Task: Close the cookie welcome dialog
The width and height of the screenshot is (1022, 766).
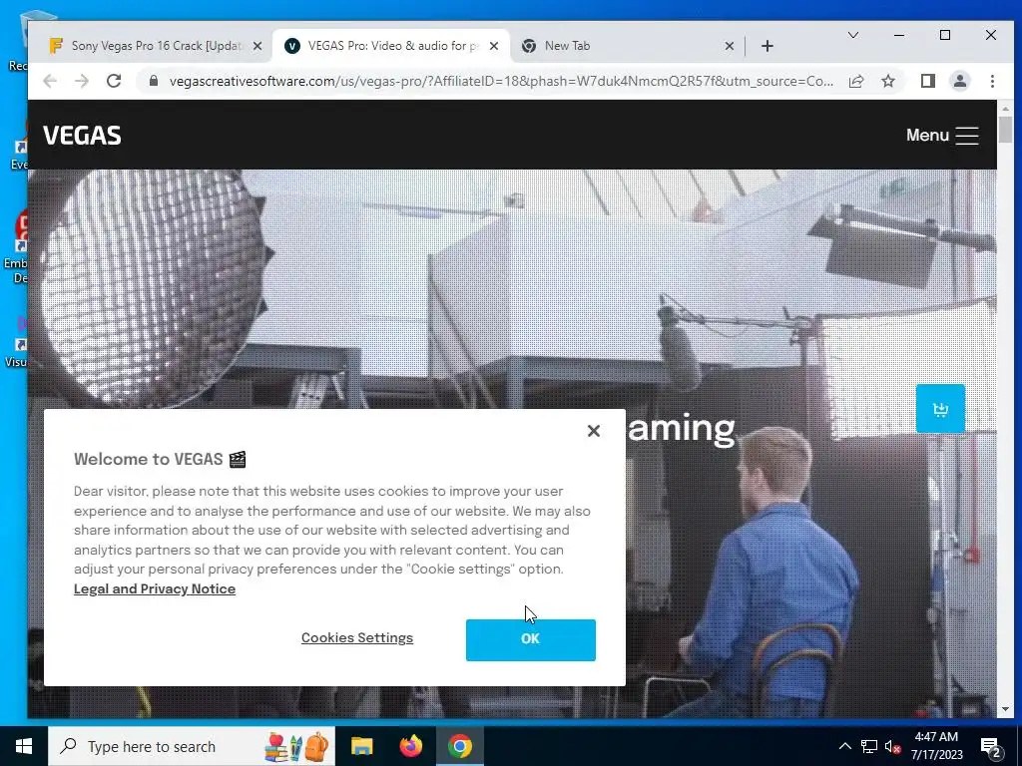Action: tap(593, 431)
